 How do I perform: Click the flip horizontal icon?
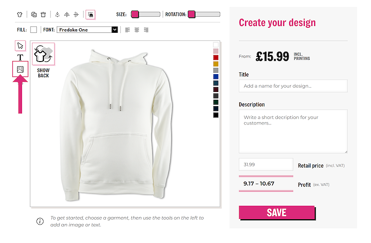click(67, 14)
